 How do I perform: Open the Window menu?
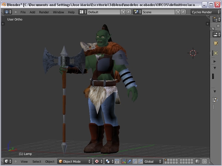58,12
